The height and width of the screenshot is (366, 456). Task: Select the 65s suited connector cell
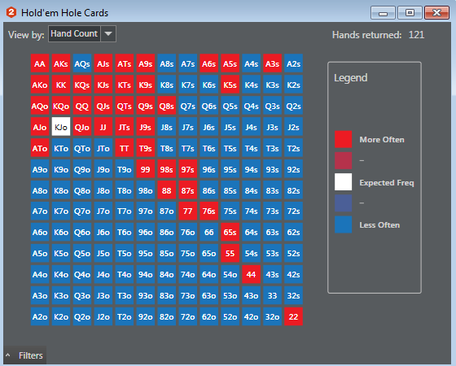(x=230, y=232)
